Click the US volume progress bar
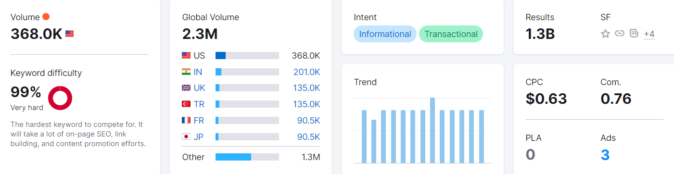This screenshot has height=174, width=674. pos(247,55)
